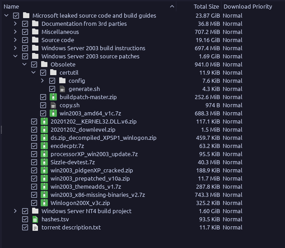Click the Winlogon200X_v3c.zip archive icon
Image resolution: width=285 pixels, height=248 pixels.
[44, 203]
